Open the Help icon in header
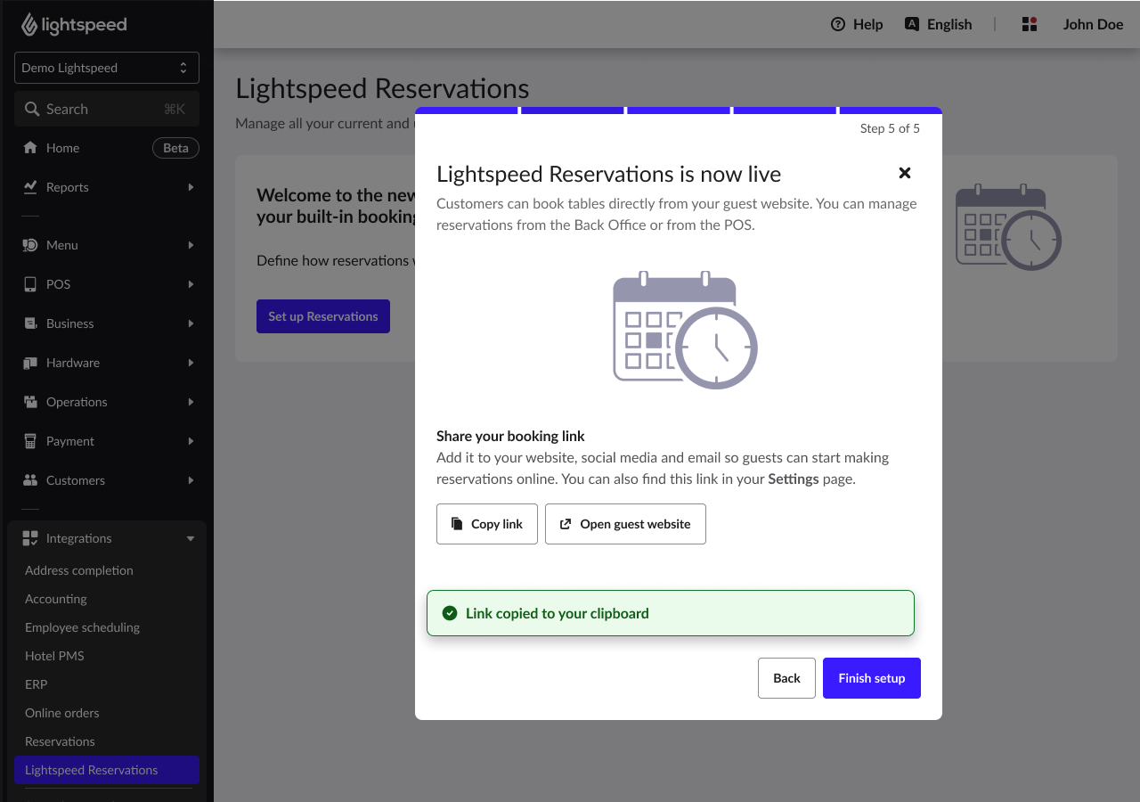1140x802 pixels. [837, 24]
